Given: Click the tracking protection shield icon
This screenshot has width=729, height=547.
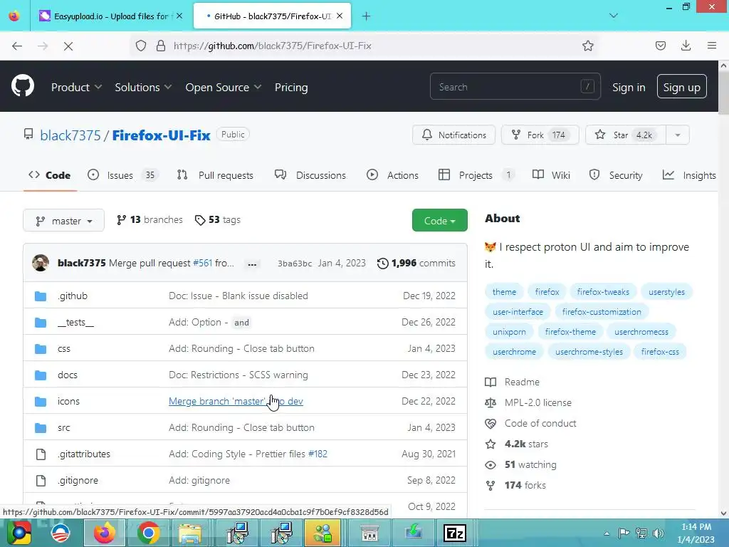Looking at the screenshot, I should tap(141, 46).
